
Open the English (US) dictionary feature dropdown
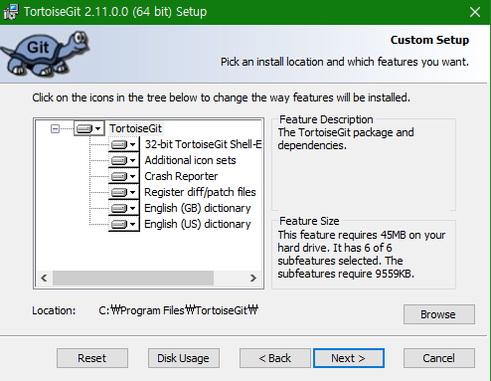pyautogui.click(x=124, y=224)
